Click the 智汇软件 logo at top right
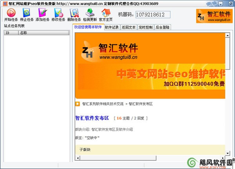Screen dimensions: 235x169 pyautogui.click(x=214, y=16)
